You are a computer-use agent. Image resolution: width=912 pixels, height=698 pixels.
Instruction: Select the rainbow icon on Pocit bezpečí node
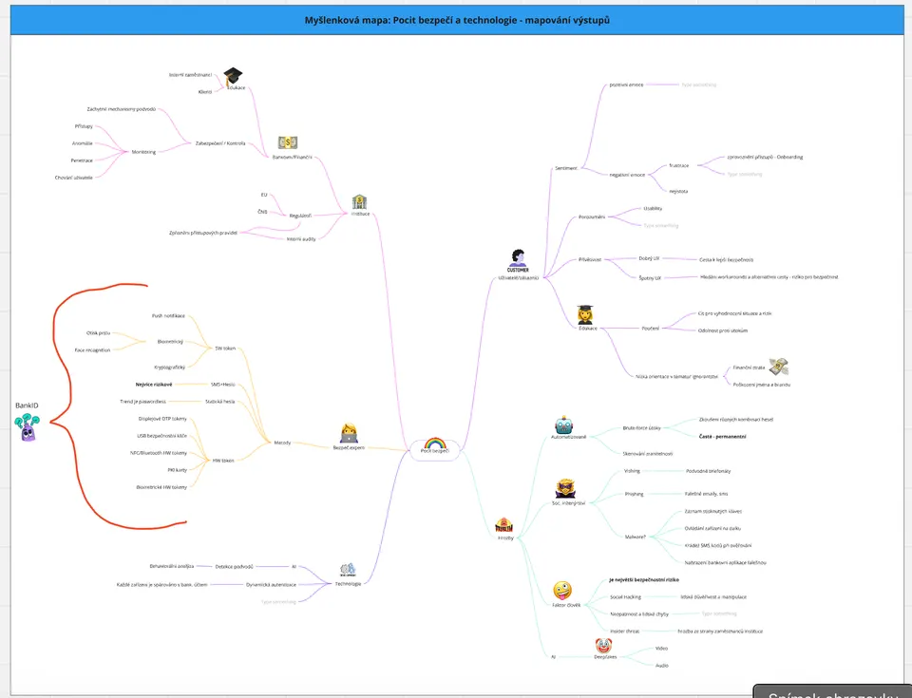(435, 443)
